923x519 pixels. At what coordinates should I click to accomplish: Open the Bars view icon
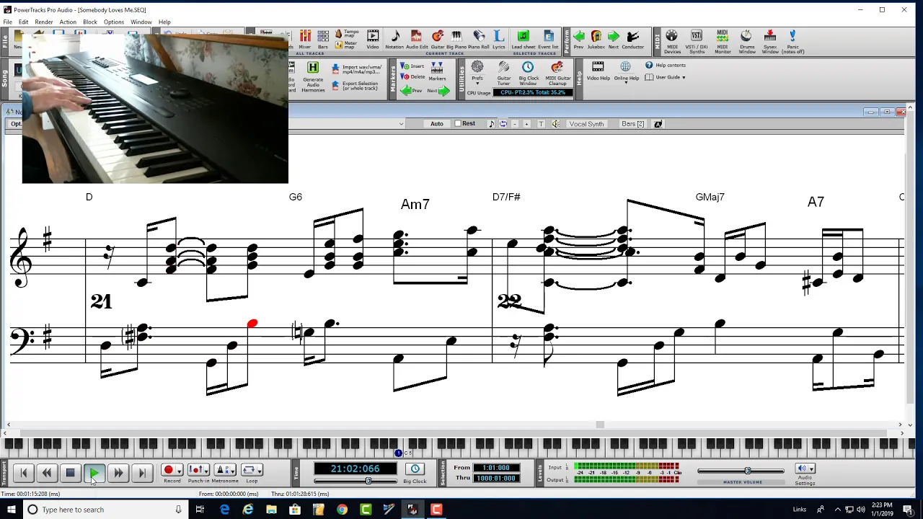[x=323, y=40]
